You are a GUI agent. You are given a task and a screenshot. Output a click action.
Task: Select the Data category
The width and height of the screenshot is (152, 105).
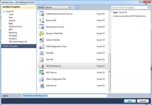[11, 17]
